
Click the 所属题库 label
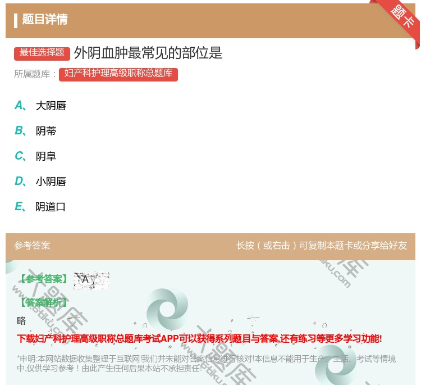(x=35, y=74)
